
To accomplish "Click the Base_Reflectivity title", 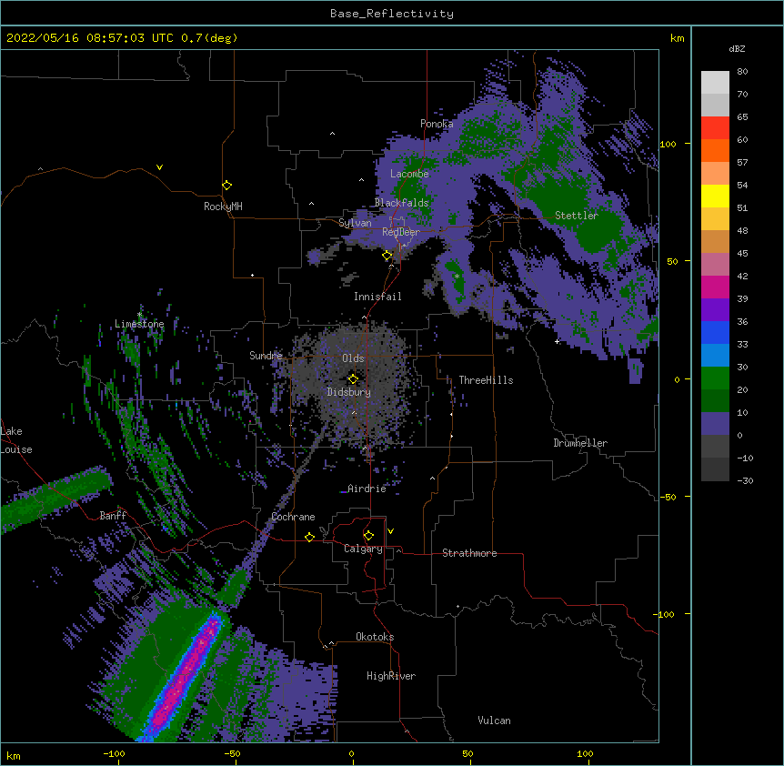I will coord(392,14).
